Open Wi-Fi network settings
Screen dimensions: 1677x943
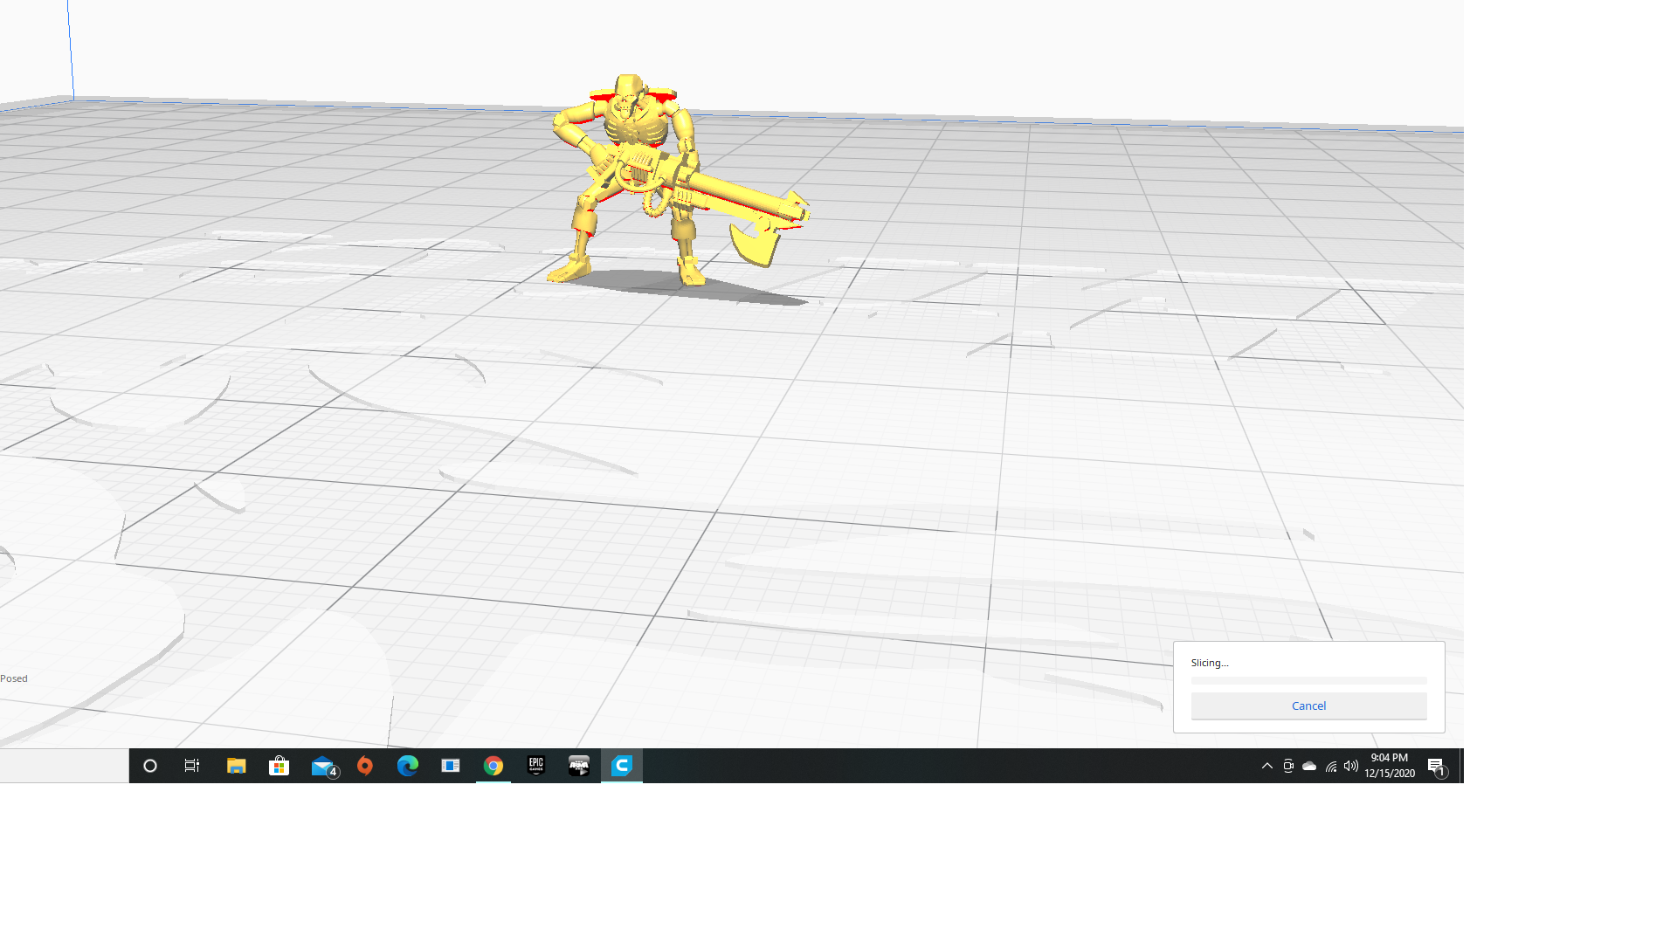(x=1331, y=766)
